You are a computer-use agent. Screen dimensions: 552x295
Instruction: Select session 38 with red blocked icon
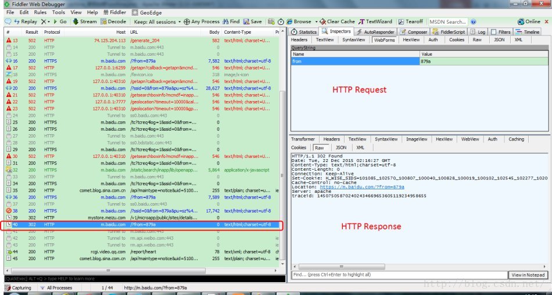142,211
